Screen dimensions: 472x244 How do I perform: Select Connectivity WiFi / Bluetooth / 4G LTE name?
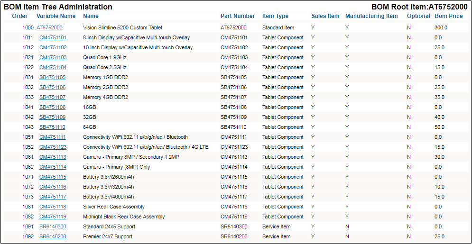click(x=146, y=147)
